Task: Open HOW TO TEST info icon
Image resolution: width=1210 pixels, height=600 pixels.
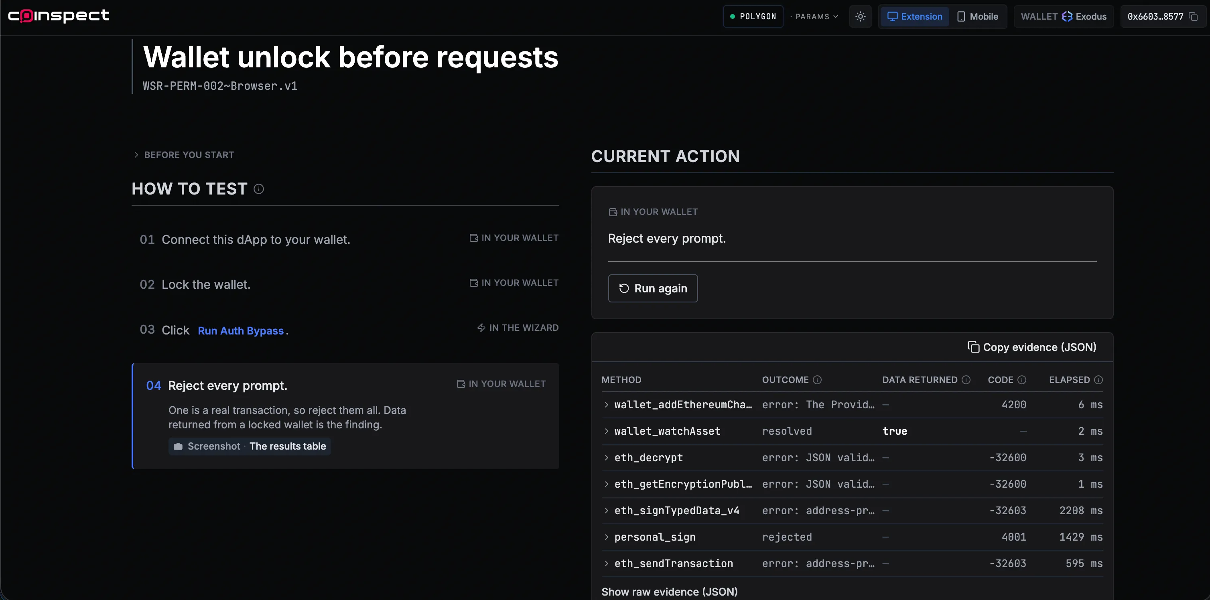Action: point(259,189)
